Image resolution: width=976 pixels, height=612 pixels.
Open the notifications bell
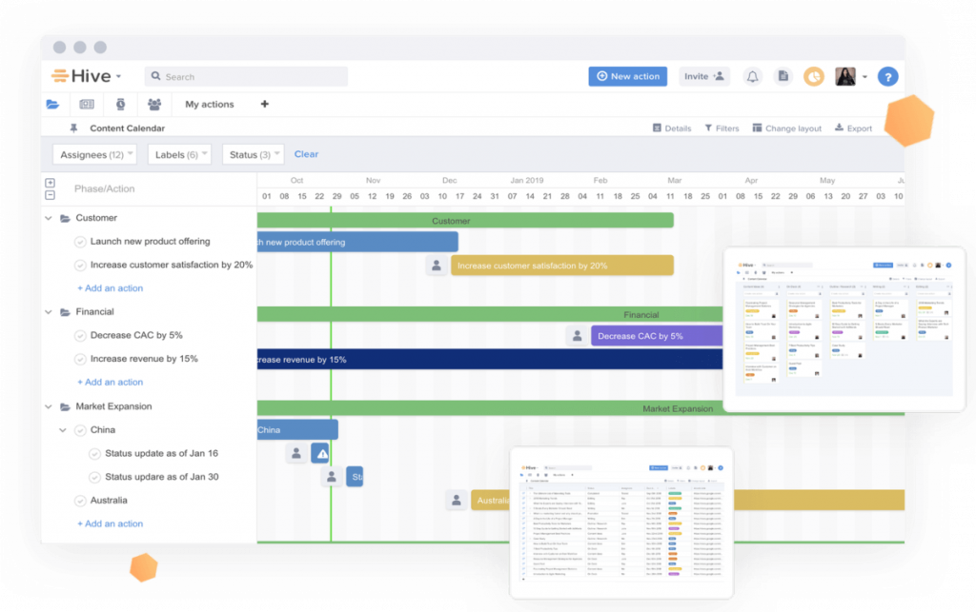click(x=752, y=76)
